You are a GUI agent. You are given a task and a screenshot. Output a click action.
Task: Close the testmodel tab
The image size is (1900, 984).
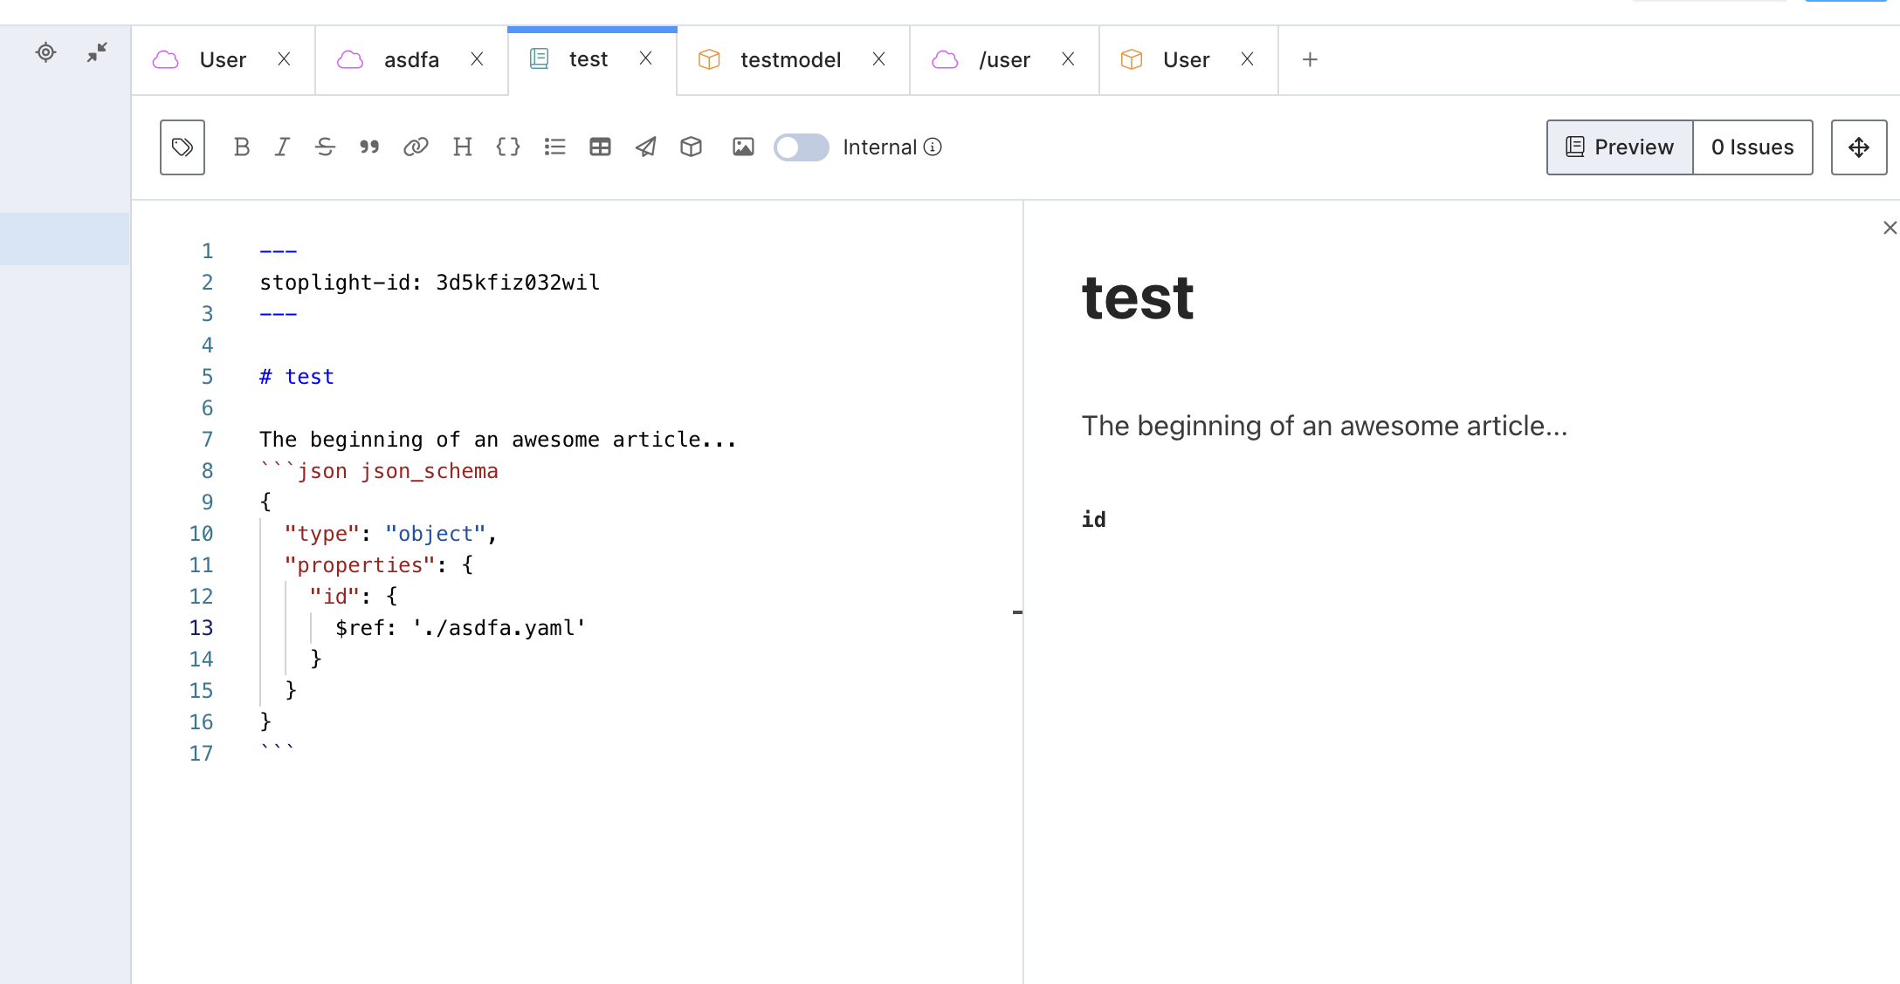pyautogui.click(x=878, y=58)
